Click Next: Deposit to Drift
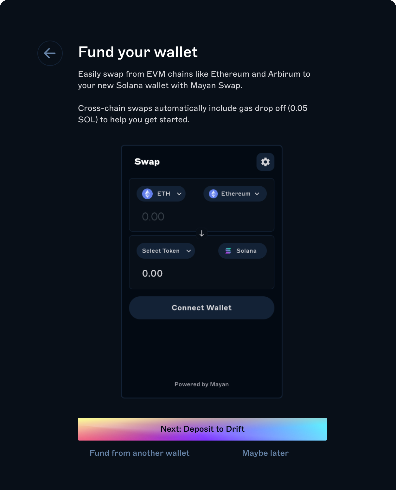This screenshot has width=396, height=490. point(202,429)
